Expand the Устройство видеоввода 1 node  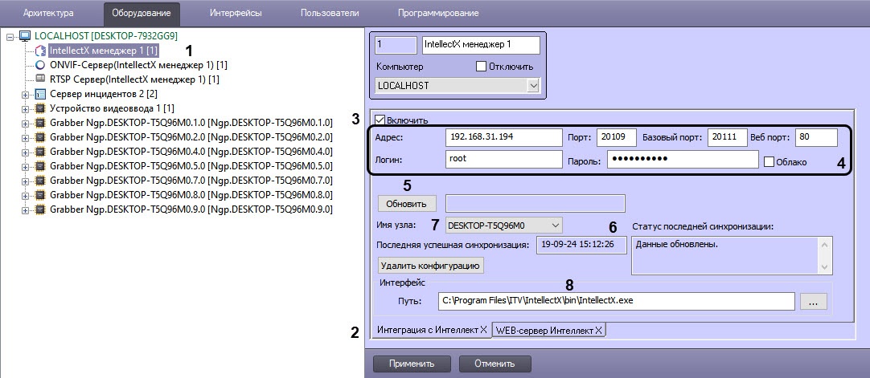tap(25, 108)
